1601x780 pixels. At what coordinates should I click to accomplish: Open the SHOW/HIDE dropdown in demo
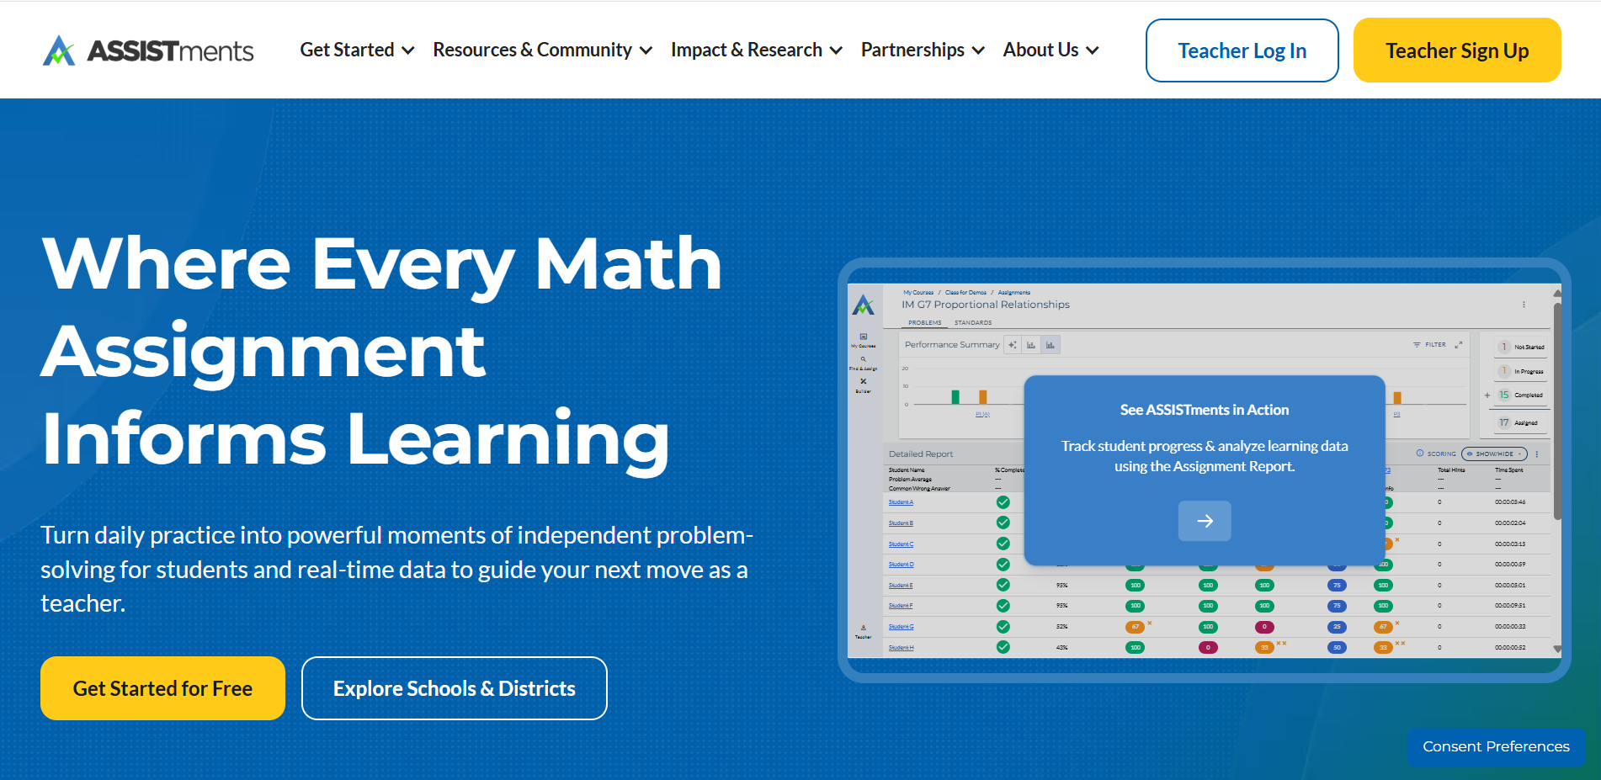point(1494,454)
